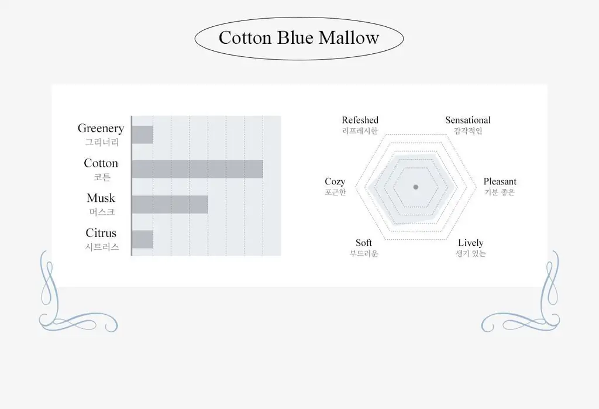Select the Musk bar in chart
The width and height of the screenshot is (599, 409).
click(170, 205)
